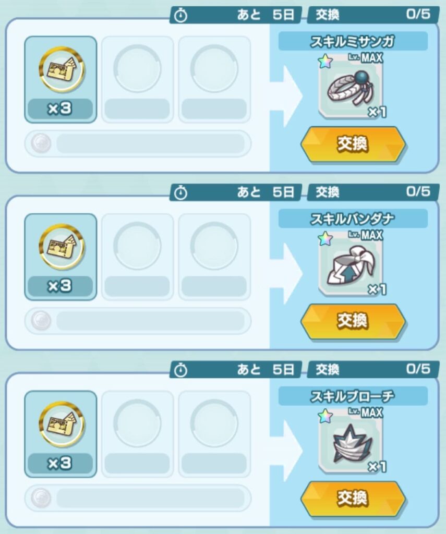
Task: Tap the empty third material slot for スキルバンダナ
Action: (214, 257)
